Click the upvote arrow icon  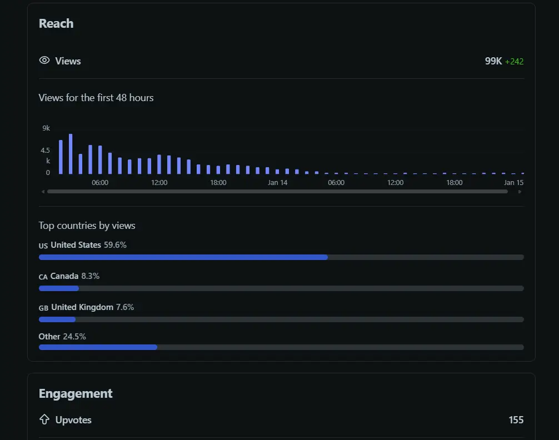[44, 420]
